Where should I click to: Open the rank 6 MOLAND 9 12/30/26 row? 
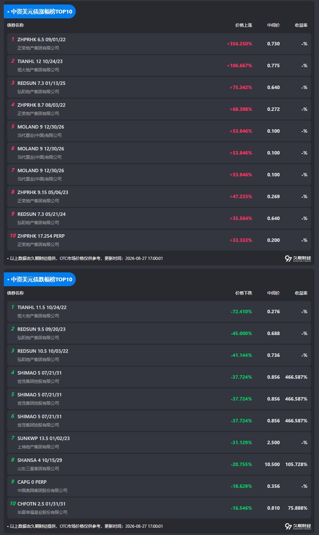159,153
